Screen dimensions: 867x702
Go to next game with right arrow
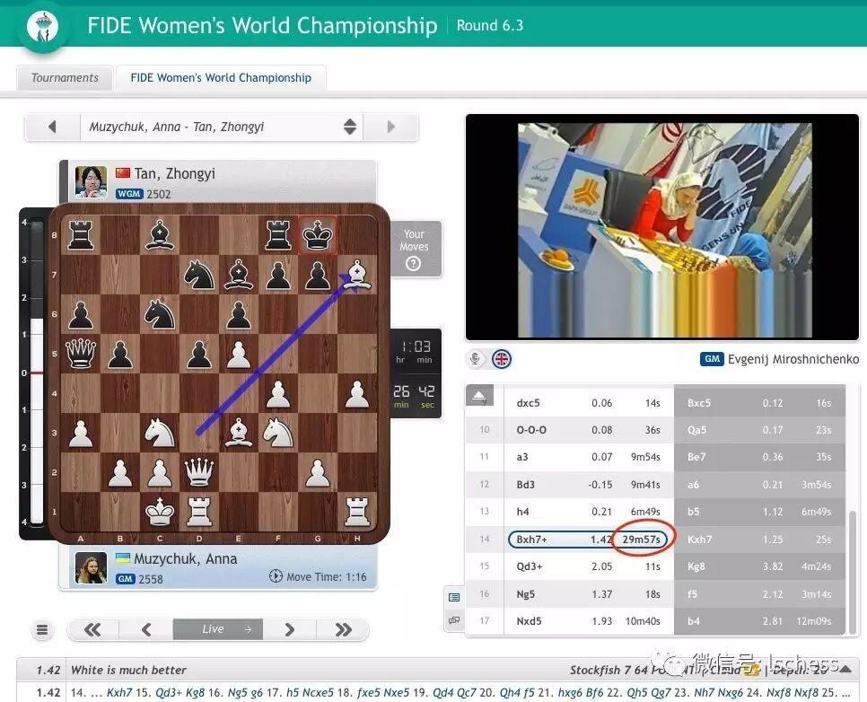click(x=390, y=127)
